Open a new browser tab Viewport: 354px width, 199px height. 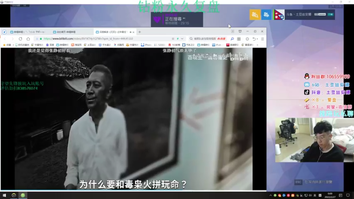[139, 32]
